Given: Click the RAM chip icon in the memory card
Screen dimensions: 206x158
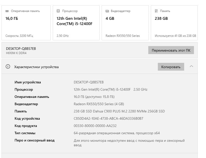Looking at the screenshot, I should pos(7,11).
